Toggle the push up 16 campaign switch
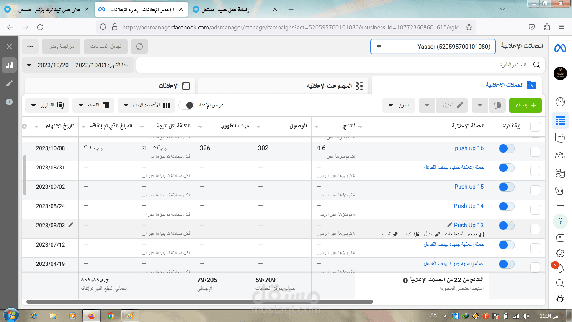This screenshot has height=322, width=572. (506, 148)
